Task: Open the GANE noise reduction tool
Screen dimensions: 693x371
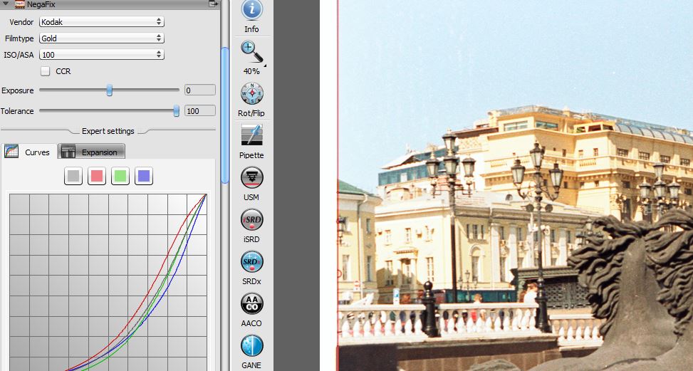Action: 251,345
